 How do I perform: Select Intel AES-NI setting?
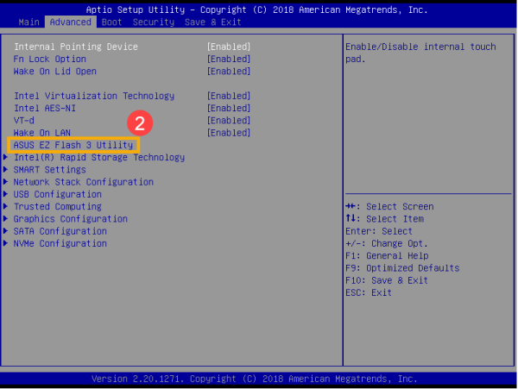pyautogui.click(x=45, y=108)
